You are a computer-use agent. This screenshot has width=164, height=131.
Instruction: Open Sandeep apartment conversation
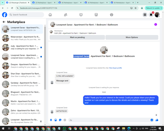pyautogui.click(x=22, y=84)
